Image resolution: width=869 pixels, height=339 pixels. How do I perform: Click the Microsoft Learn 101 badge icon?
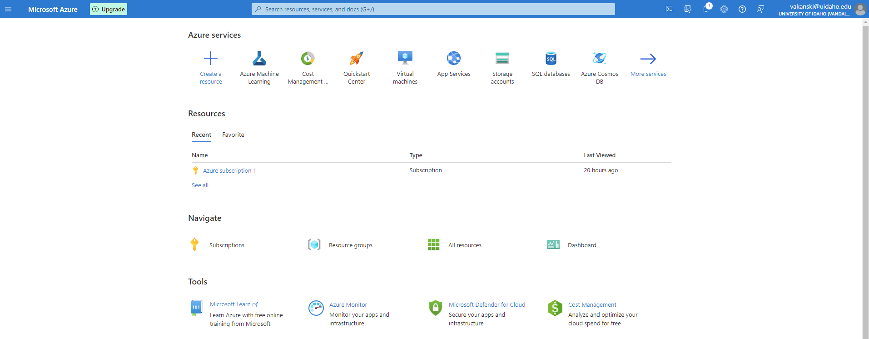point(196,308)
